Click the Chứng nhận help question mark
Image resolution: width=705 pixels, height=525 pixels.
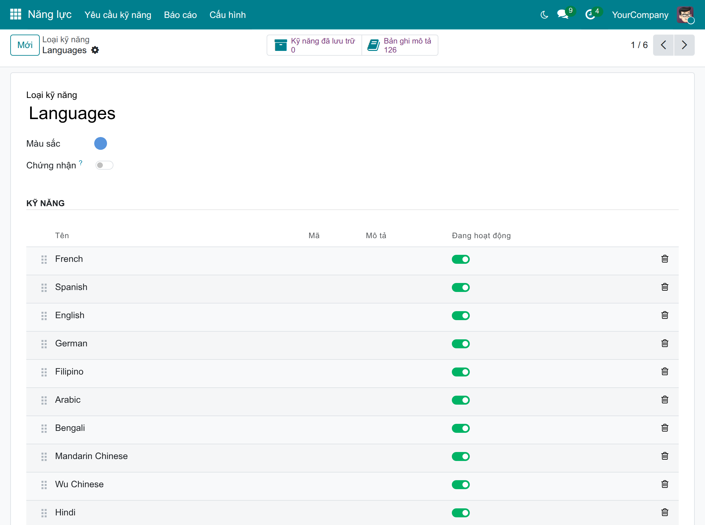click(x=81, y=163)
